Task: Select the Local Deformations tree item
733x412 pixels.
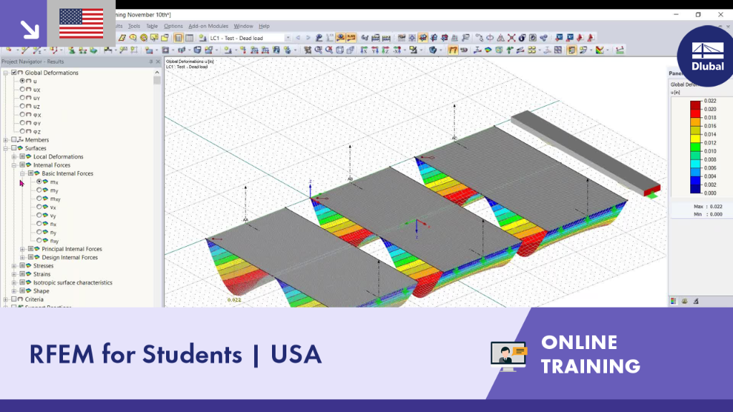Action: (58, 157)
